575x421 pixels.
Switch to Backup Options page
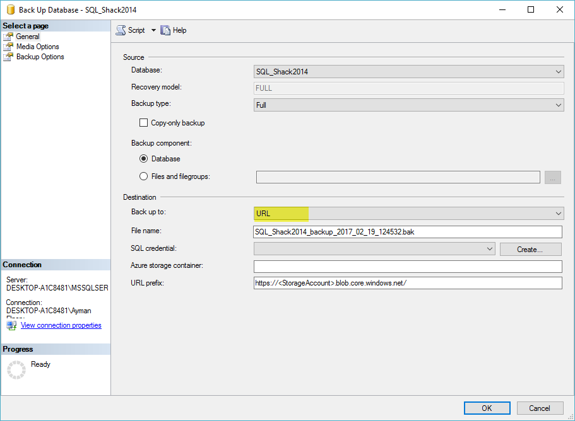coord(40,57)
